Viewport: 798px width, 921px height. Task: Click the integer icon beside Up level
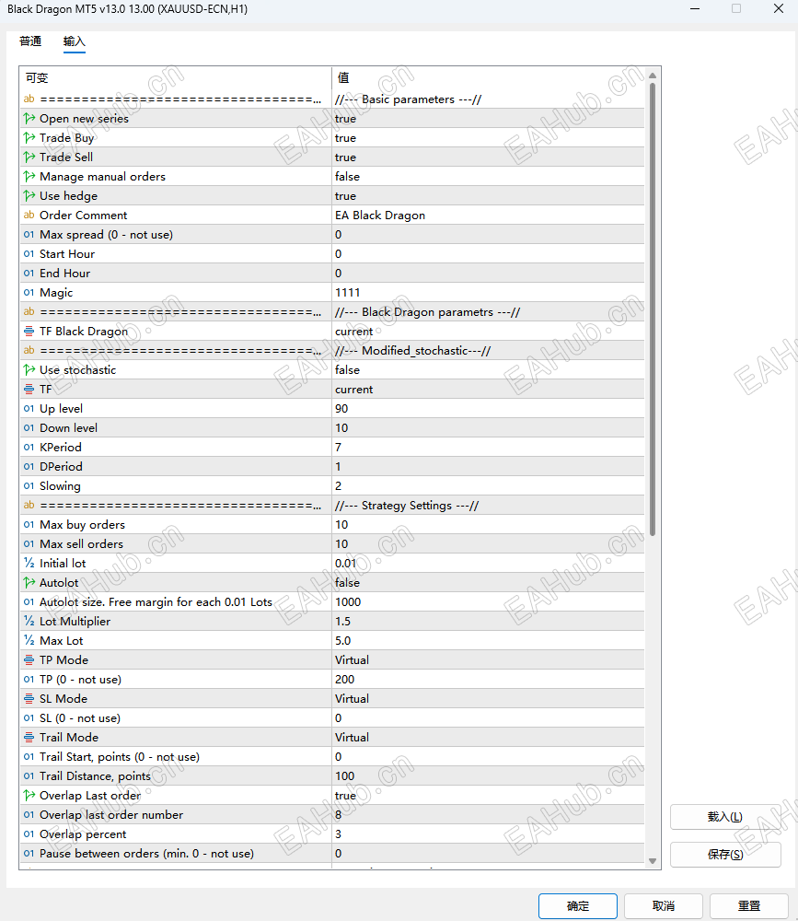pos(29,409)
